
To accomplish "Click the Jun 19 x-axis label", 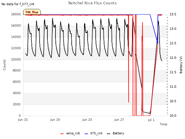I will (55, 120).
